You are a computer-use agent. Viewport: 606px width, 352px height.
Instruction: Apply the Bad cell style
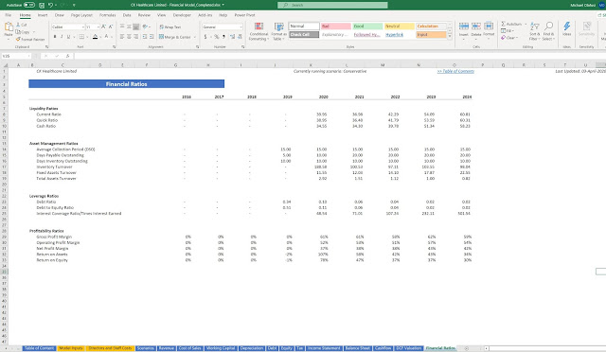coord(335,26)
